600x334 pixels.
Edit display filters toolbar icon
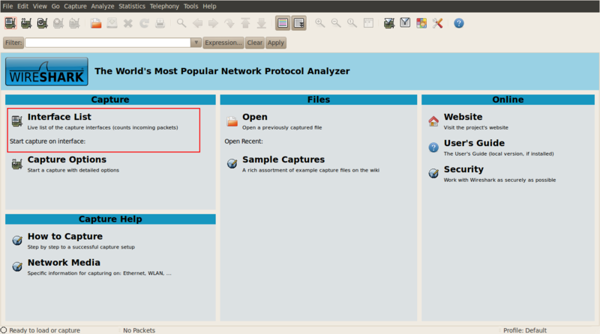pyautogui.click(x=405, y=23)
